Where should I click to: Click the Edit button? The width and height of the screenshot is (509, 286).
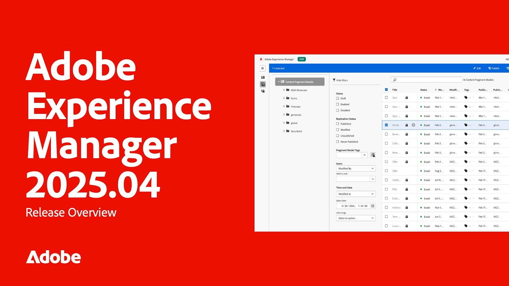pos(477,68)
